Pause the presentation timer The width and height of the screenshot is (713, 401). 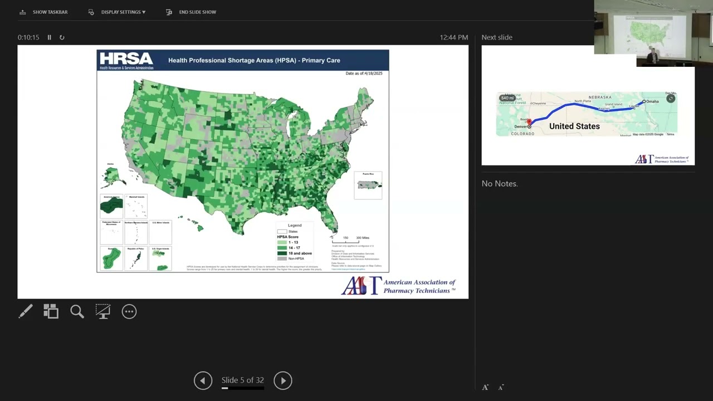point(49,37)
